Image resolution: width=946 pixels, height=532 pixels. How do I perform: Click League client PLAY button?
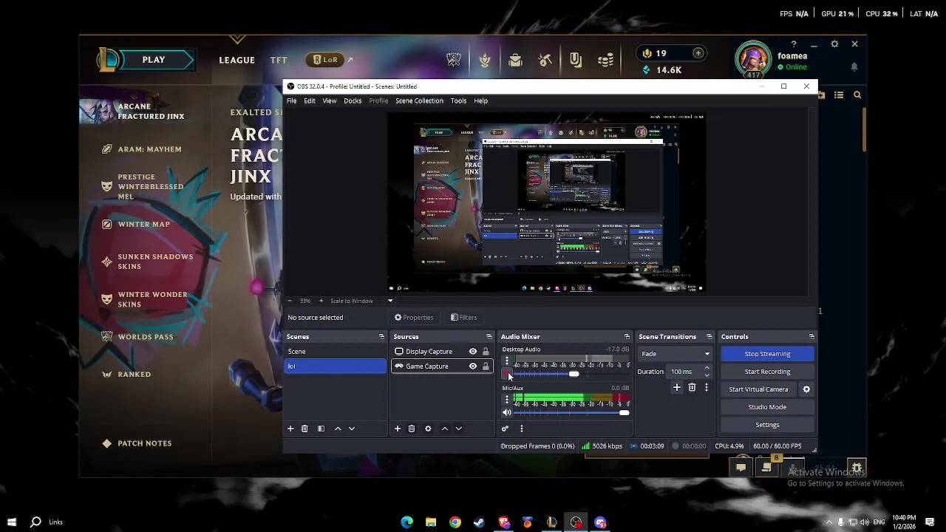pyautogui.click(x=154, y=60)
